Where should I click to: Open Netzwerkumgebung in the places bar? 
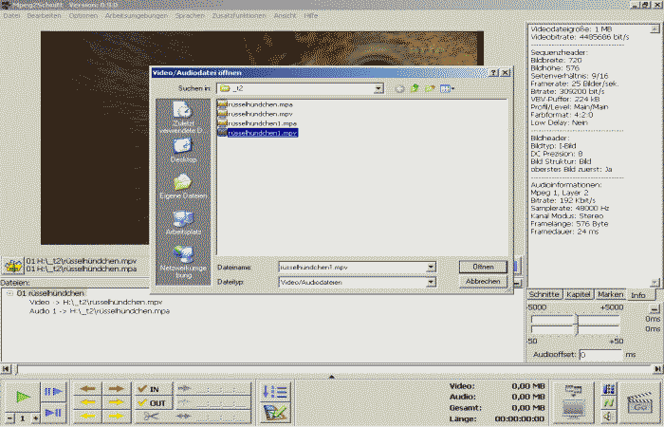(x=182, y=261)
